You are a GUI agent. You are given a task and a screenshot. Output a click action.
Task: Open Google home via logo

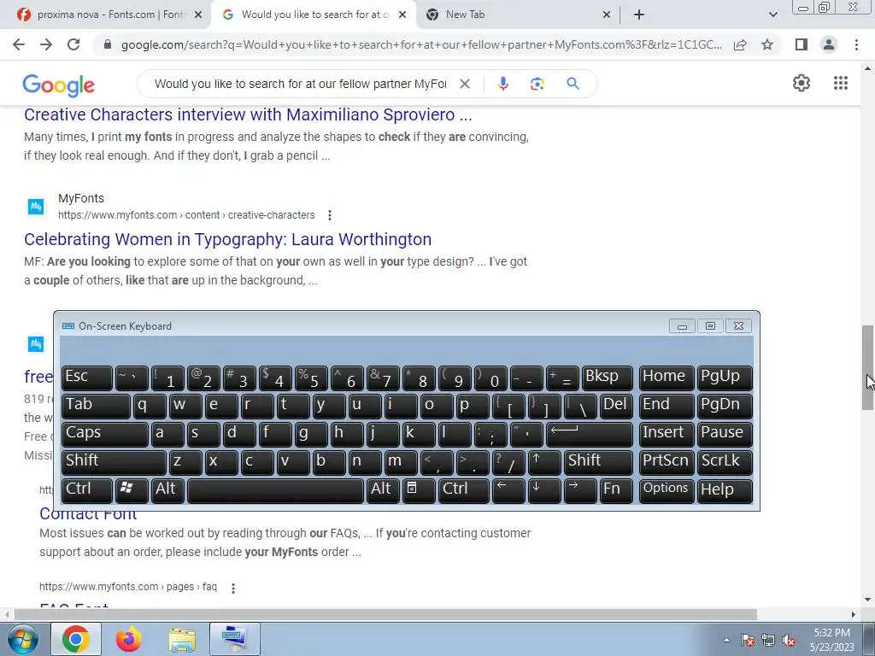(x=59, y=85)
